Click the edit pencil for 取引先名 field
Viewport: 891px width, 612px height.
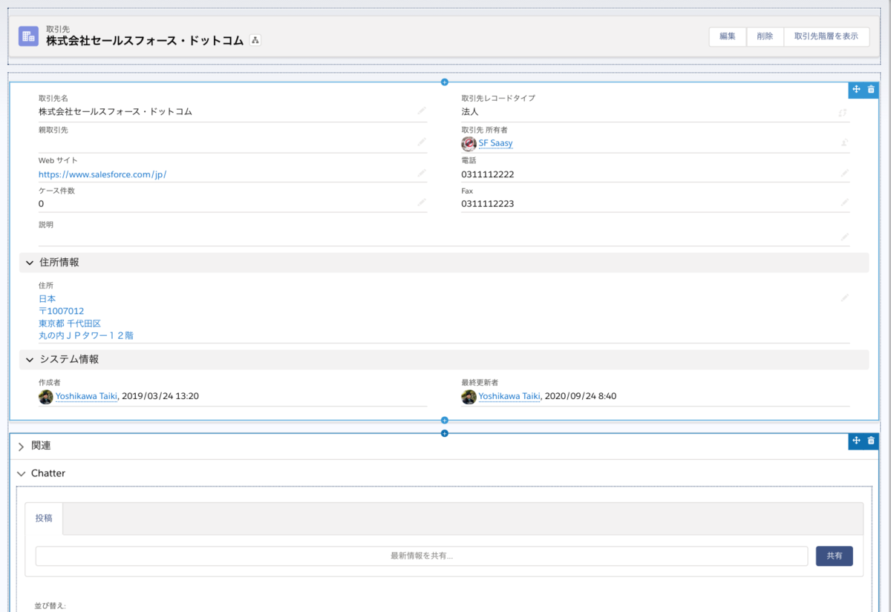[x=421, y=111]
